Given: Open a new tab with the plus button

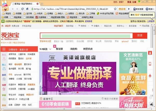Looking at the screenshot, I should coord(42,4).
